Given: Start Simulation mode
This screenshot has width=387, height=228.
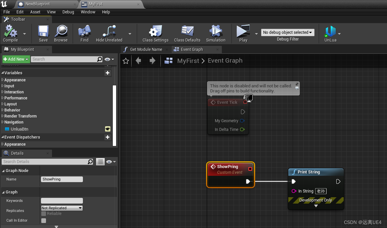Looking at the screenshot, I should (215, 32).
